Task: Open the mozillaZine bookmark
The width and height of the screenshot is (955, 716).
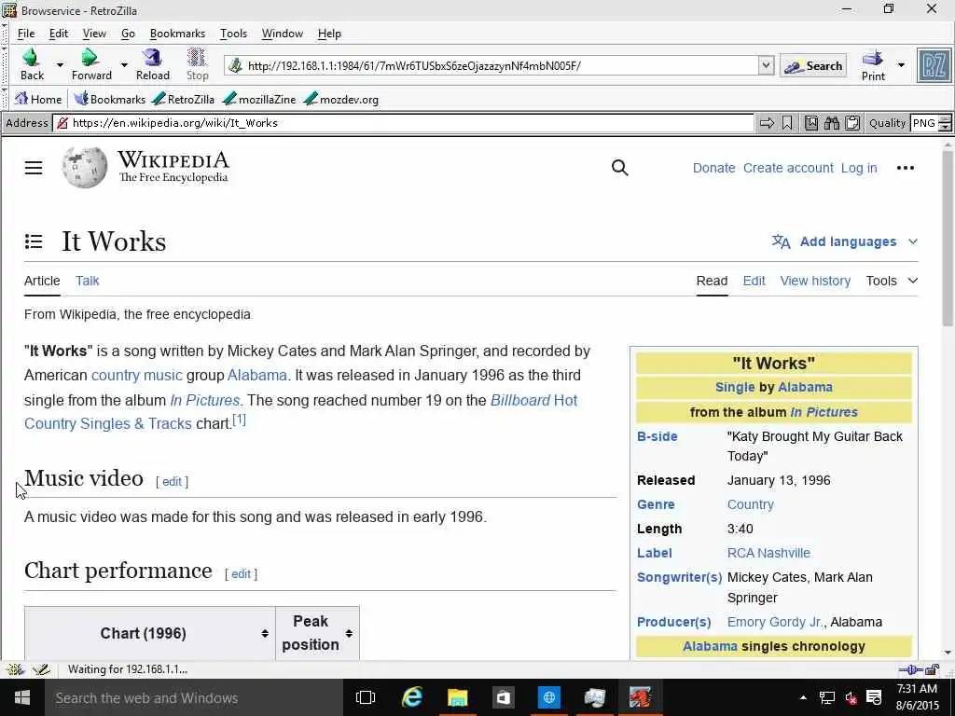Action: (259, 99)
